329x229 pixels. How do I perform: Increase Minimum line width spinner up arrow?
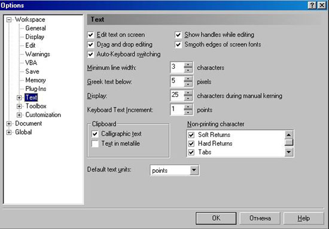coord(188,65)
